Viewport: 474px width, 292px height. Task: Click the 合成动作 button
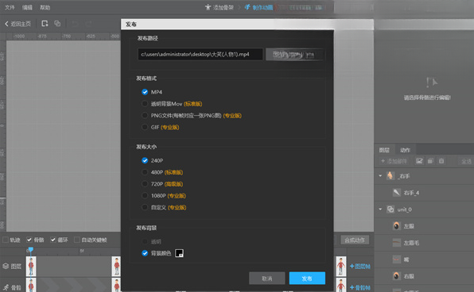point(355,240)
